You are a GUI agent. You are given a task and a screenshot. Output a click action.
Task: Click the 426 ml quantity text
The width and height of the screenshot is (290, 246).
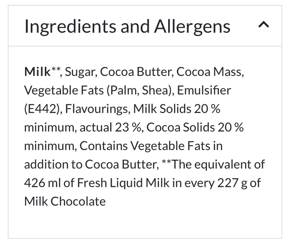pyautogui.click(x=42, y=183)
